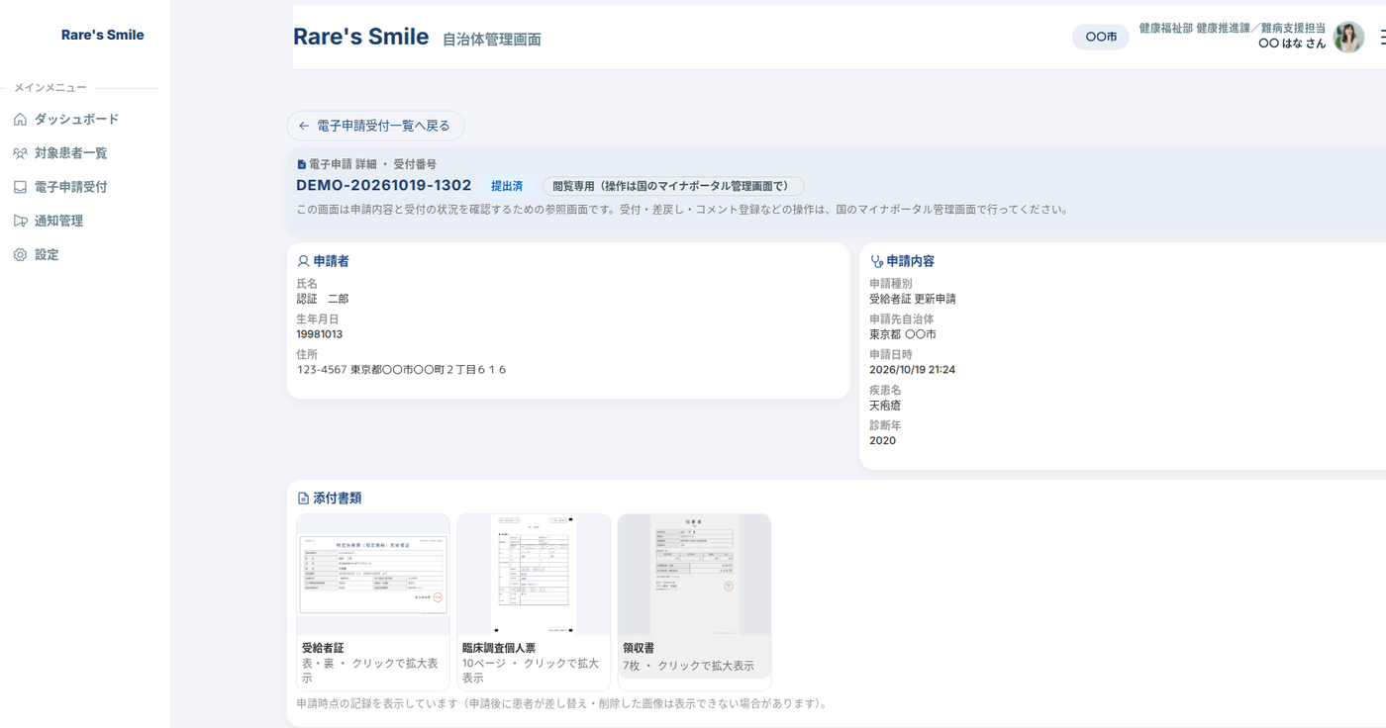This screenshot has width=1386, height=728.
Task: Click the 〇〇市 municipality badge
Action: pyautogui.click(x=1101, y=37)
